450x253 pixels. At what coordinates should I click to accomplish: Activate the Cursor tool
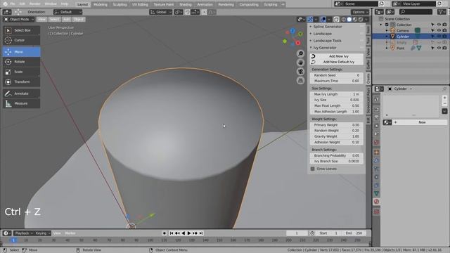22,41
